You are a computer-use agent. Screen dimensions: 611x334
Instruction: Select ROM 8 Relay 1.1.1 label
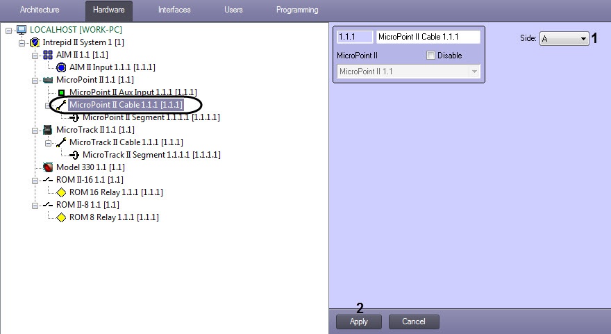coord(114,217)
